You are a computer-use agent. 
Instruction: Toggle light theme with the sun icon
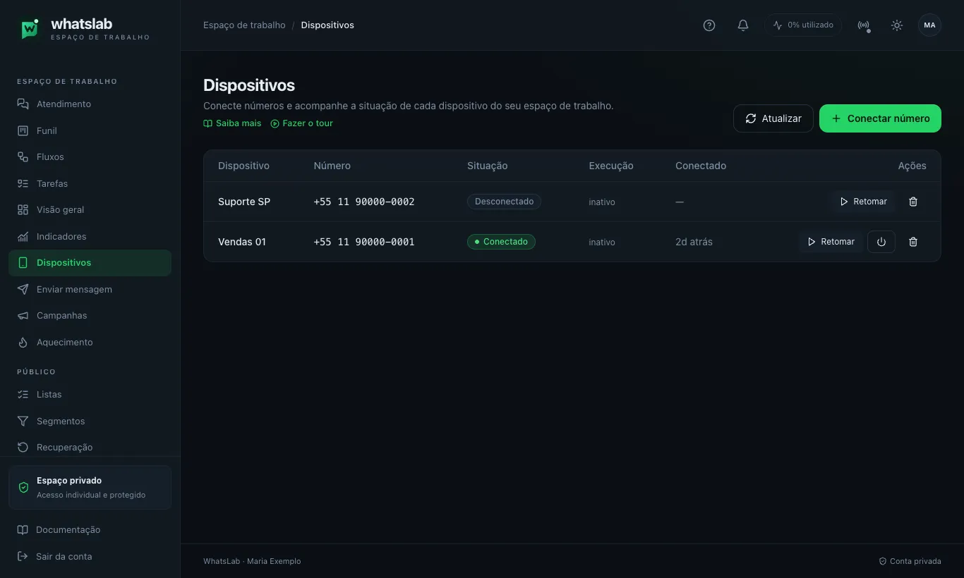pos(897,25)
